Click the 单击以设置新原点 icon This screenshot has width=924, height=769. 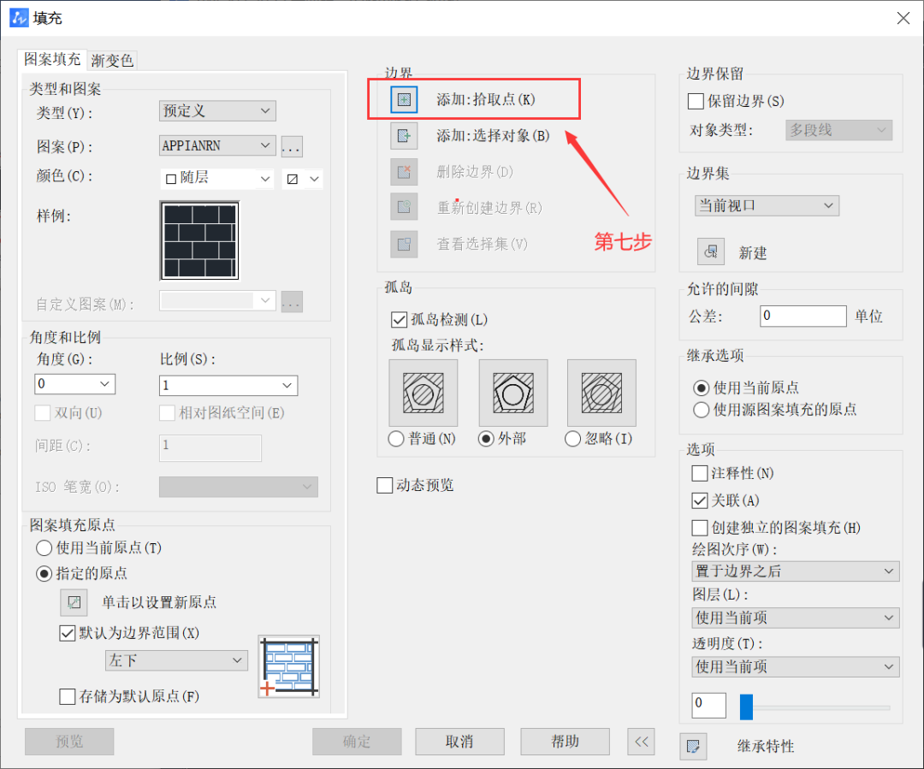click(74, 602)
